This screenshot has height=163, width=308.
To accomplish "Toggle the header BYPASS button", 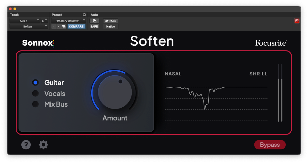I will pos(110,21).
